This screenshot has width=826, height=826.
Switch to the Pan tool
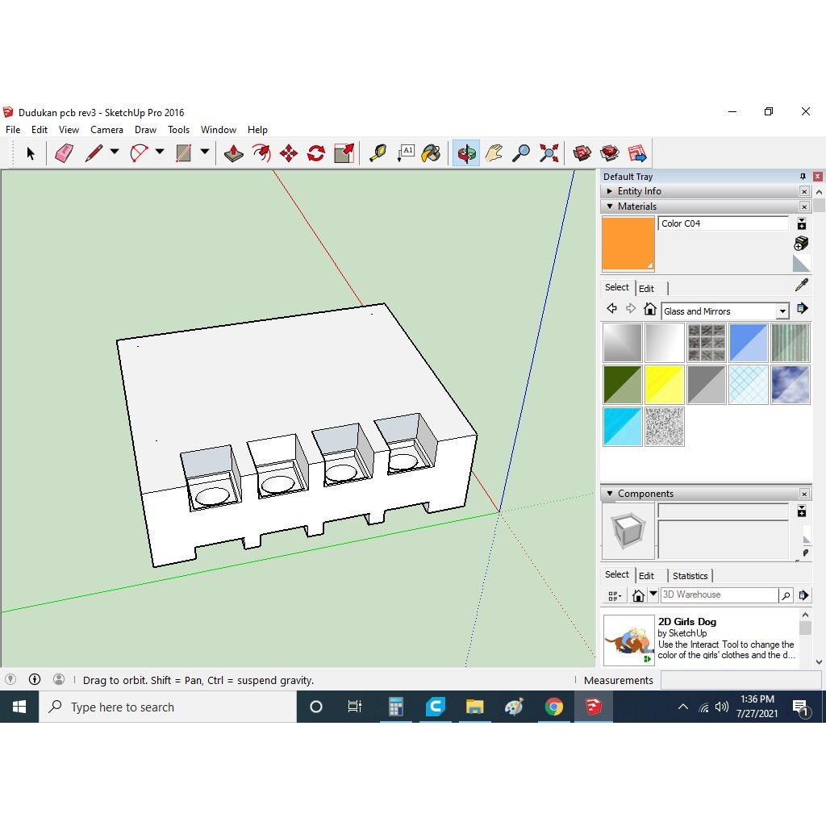(x=494, y=152)
